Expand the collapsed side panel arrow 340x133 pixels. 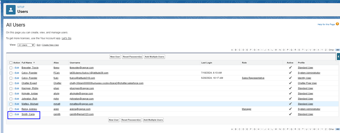pos(338,57)
